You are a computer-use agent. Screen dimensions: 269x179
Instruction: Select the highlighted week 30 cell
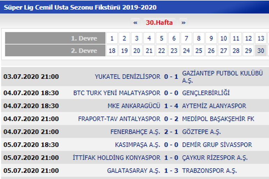click(x=261, y=51)
